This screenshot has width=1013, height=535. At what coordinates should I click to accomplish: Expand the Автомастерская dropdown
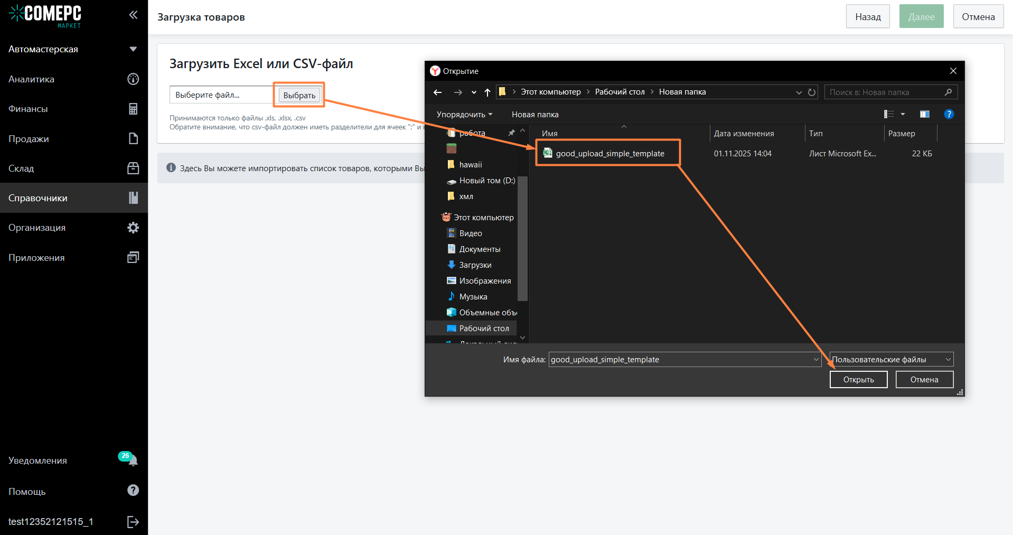pos(133,49)
